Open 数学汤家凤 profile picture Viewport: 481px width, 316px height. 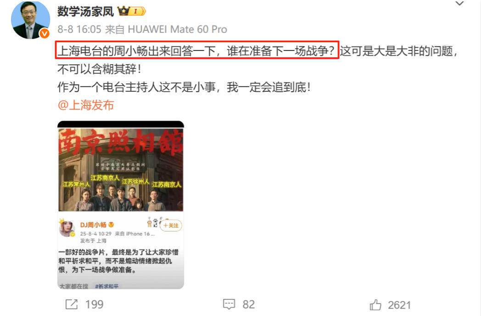tap(30, 20)
